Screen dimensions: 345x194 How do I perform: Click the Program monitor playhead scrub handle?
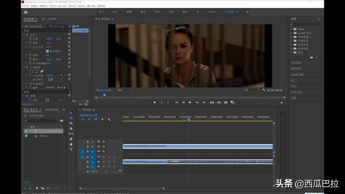coord(105,95)
